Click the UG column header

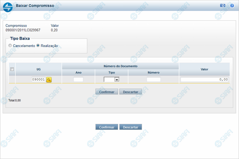point(39,69)
